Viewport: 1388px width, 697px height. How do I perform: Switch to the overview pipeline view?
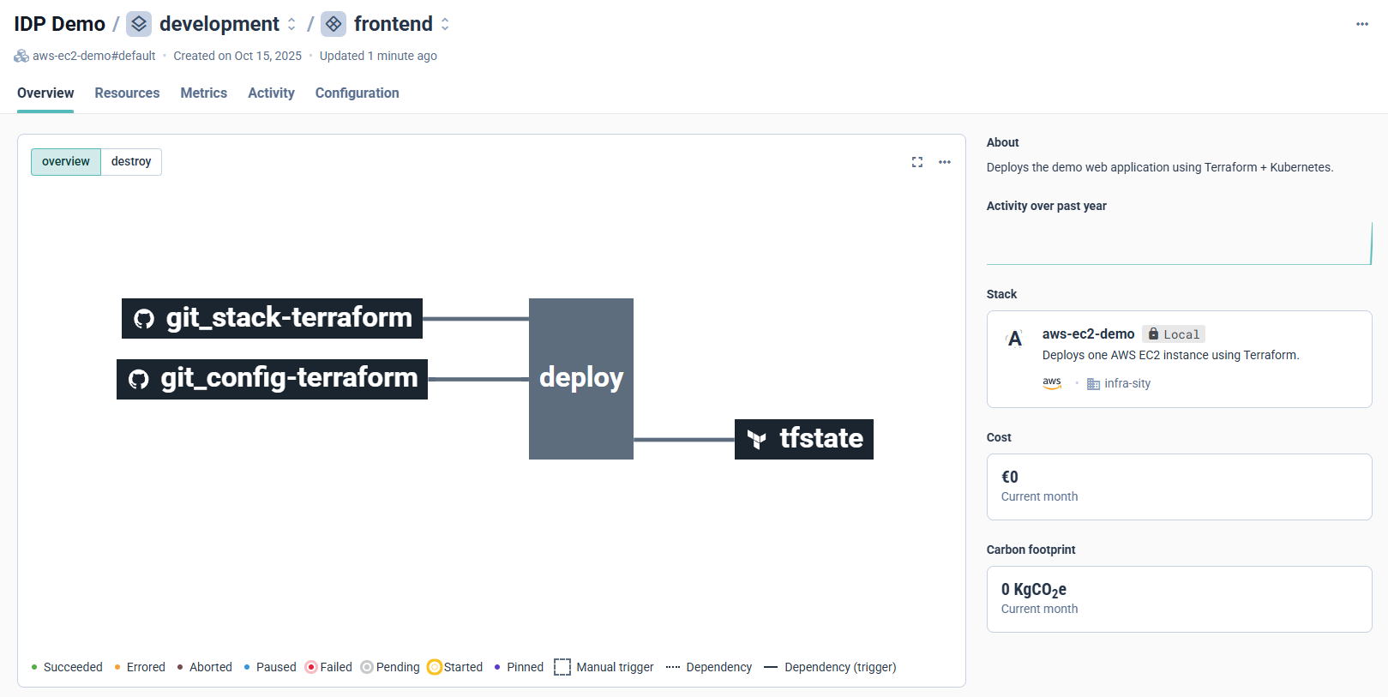click(x=66, y=162)
